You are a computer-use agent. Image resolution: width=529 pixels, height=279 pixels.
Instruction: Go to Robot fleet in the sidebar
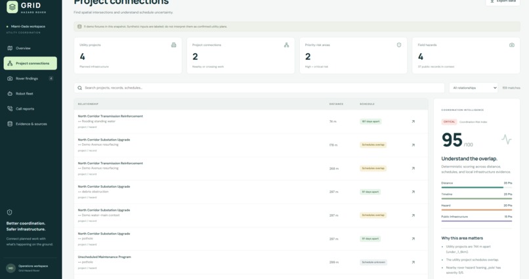pyautogui.click(x=30, y=93)
